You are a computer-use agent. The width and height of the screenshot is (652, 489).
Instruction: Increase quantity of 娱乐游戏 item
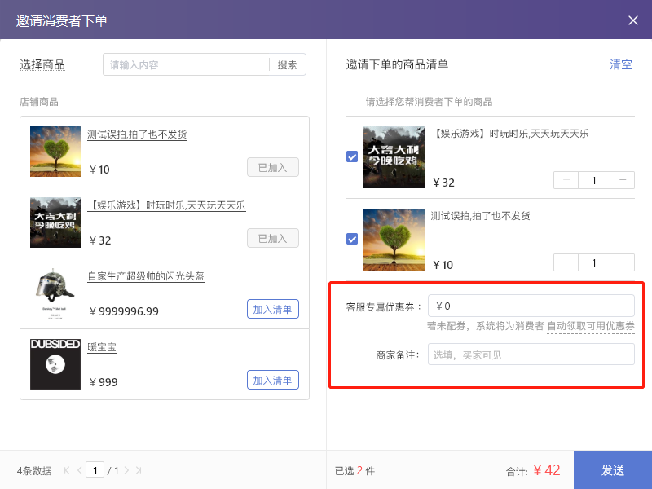pyautogui.click(x=623, y=180)
